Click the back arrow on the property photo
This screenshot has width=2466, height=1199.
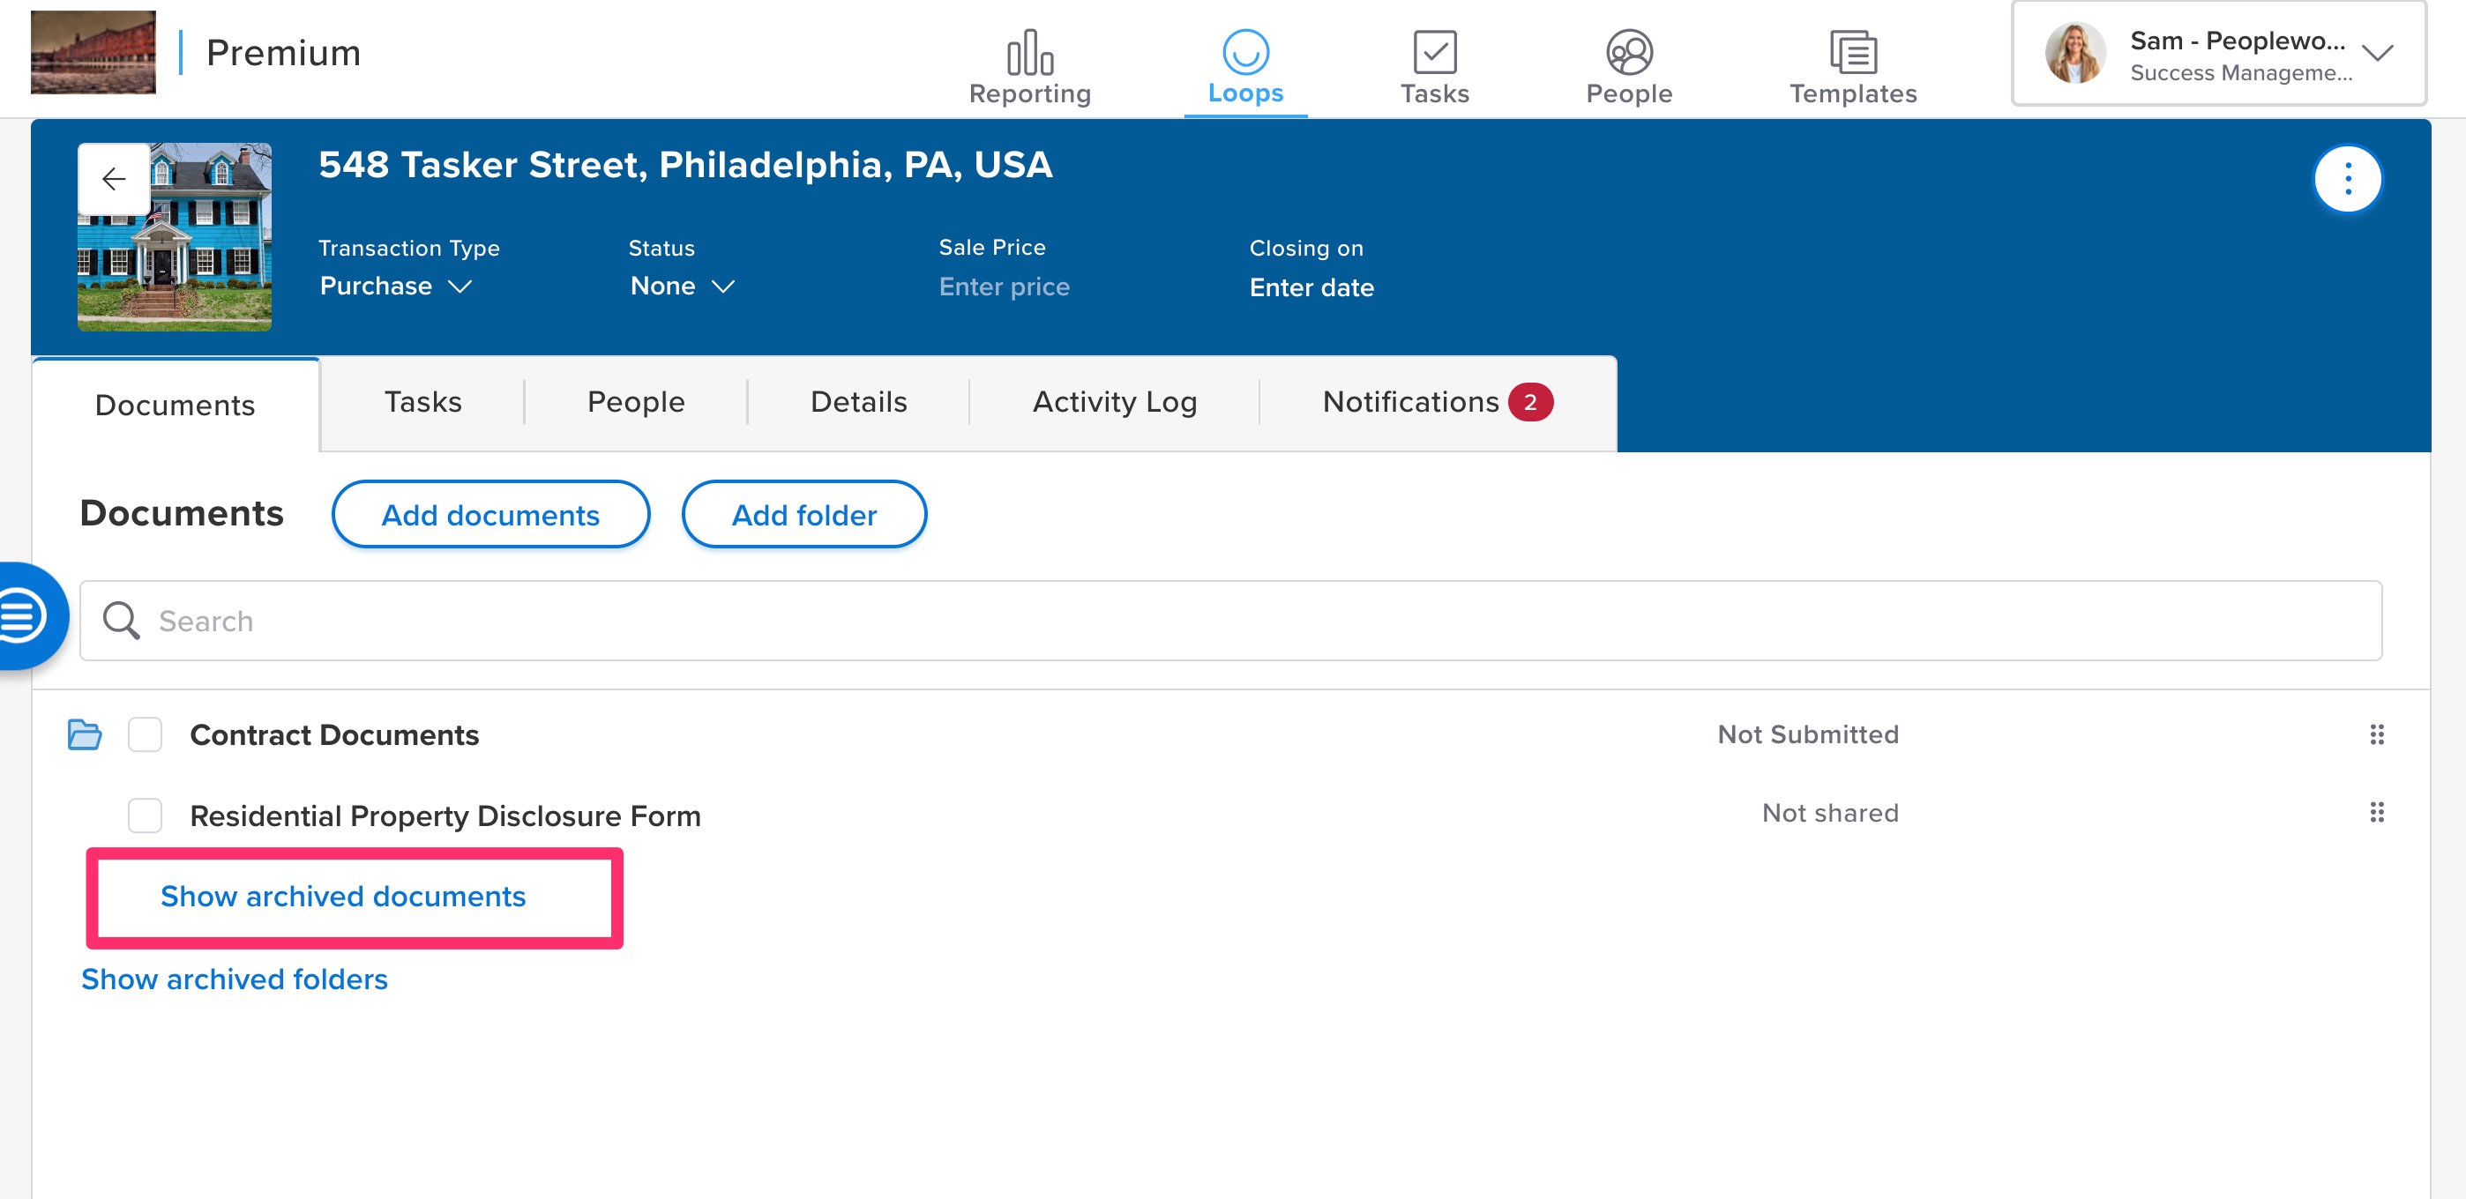[x=114, y=179]
